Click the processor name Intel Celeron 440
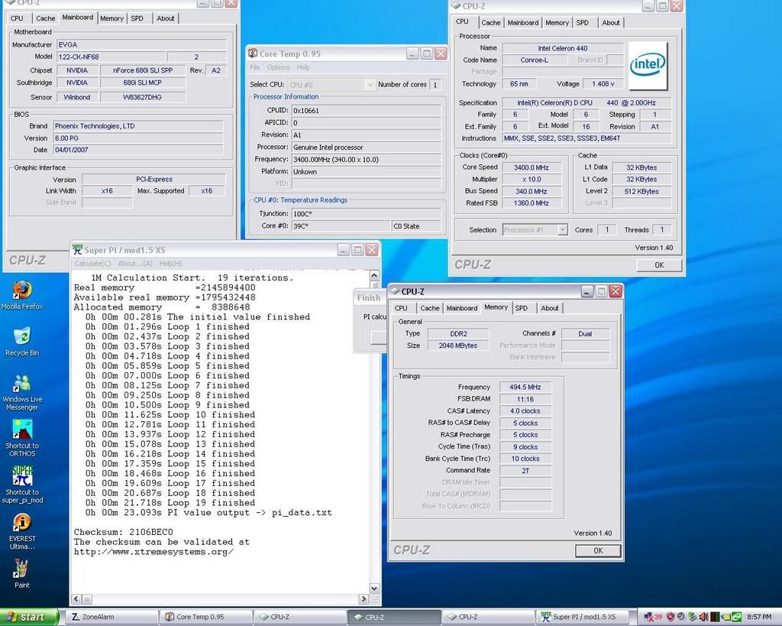782x626 pixels. [x=563, y=48]
